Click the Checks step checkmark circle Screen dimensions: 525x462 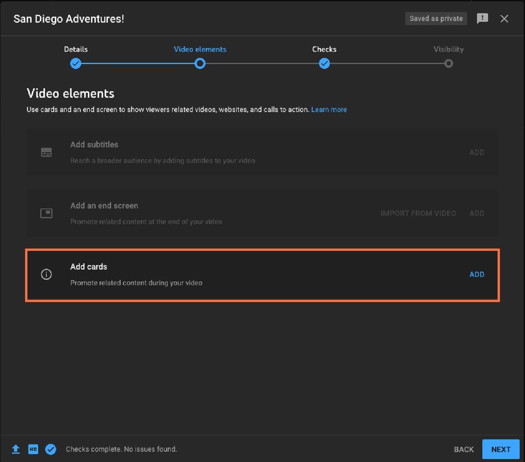(x=324, y=64)
